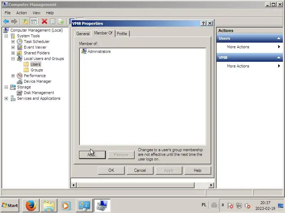Collapse Local Users and Groups node
Viewport: 285px width, 213px height.
13,59
